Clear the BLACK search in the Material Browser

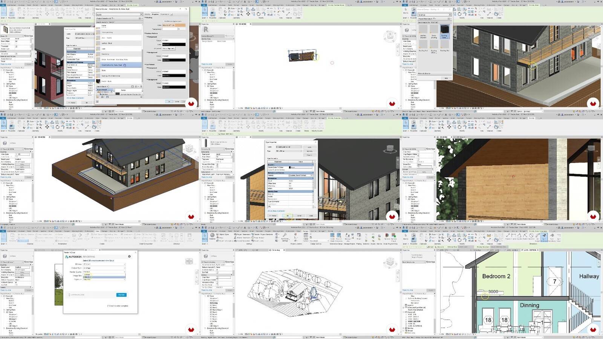click(141, 14)
